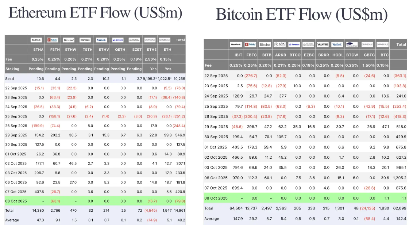Select the IBIT ticker column header

pyautogui.click(x=238, y=55)
